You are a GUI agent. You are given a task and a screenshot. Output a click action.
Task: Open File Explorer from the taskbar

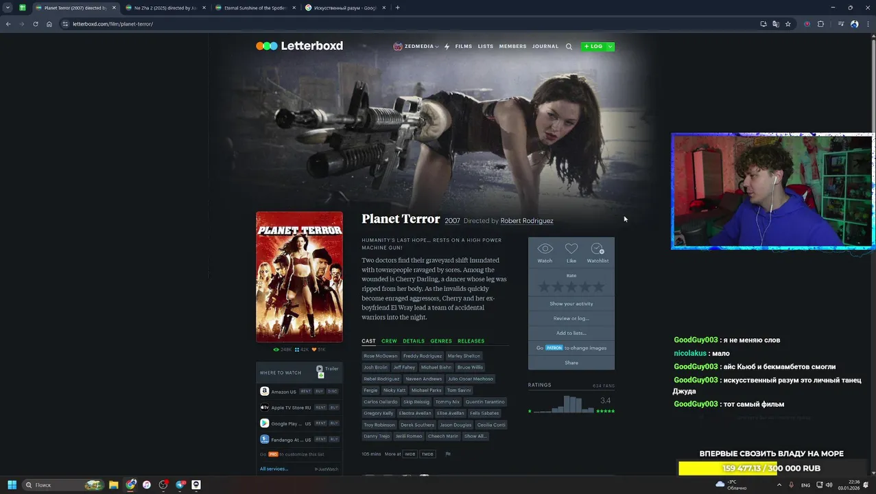[114, 484]
